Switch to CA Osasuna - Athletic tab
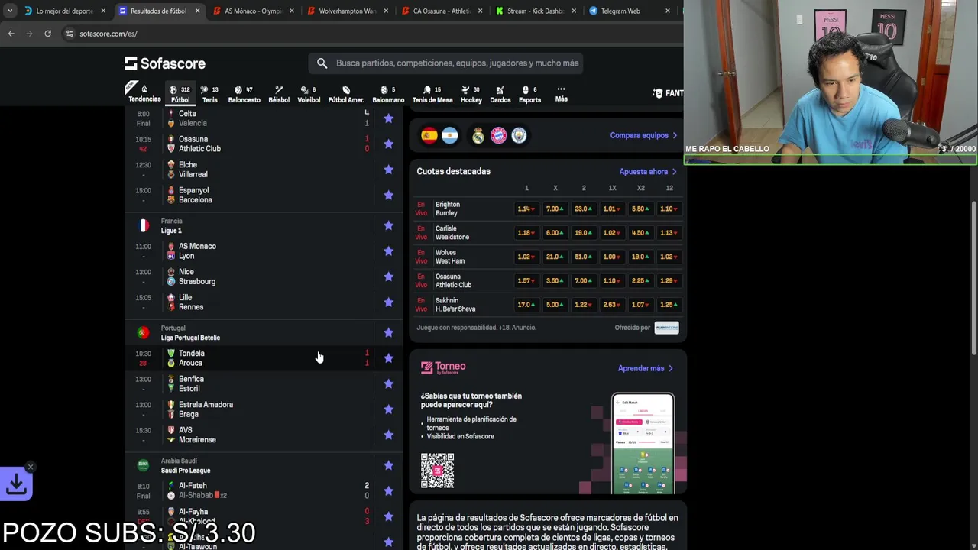Viewport: 978px width, 550px height. pyautogui.click(x=441, y=11)
